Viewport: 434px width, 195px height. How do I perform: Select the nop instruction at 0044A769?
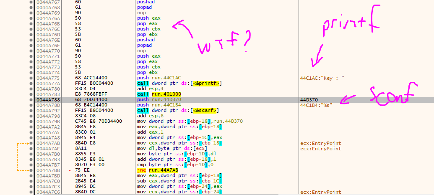tap(141, 13)
